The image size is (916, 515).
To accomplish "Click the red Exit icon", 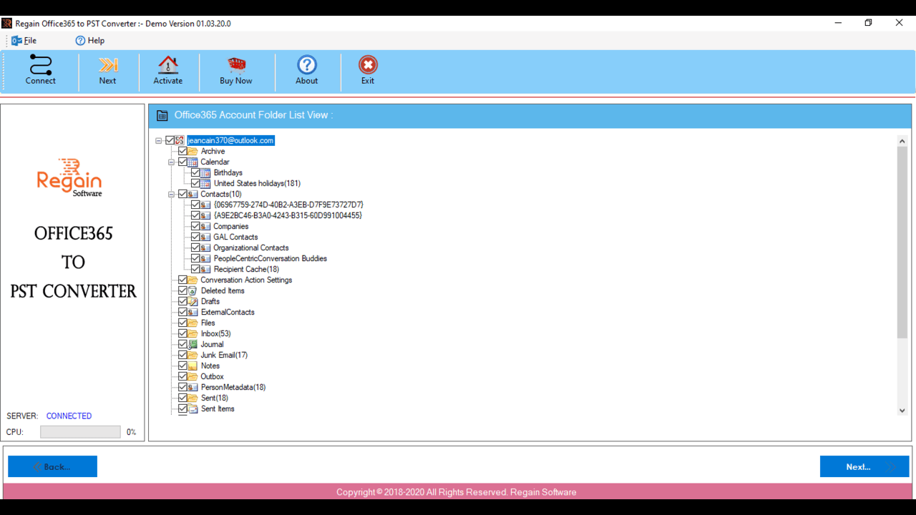I will (x=368, y=64).
